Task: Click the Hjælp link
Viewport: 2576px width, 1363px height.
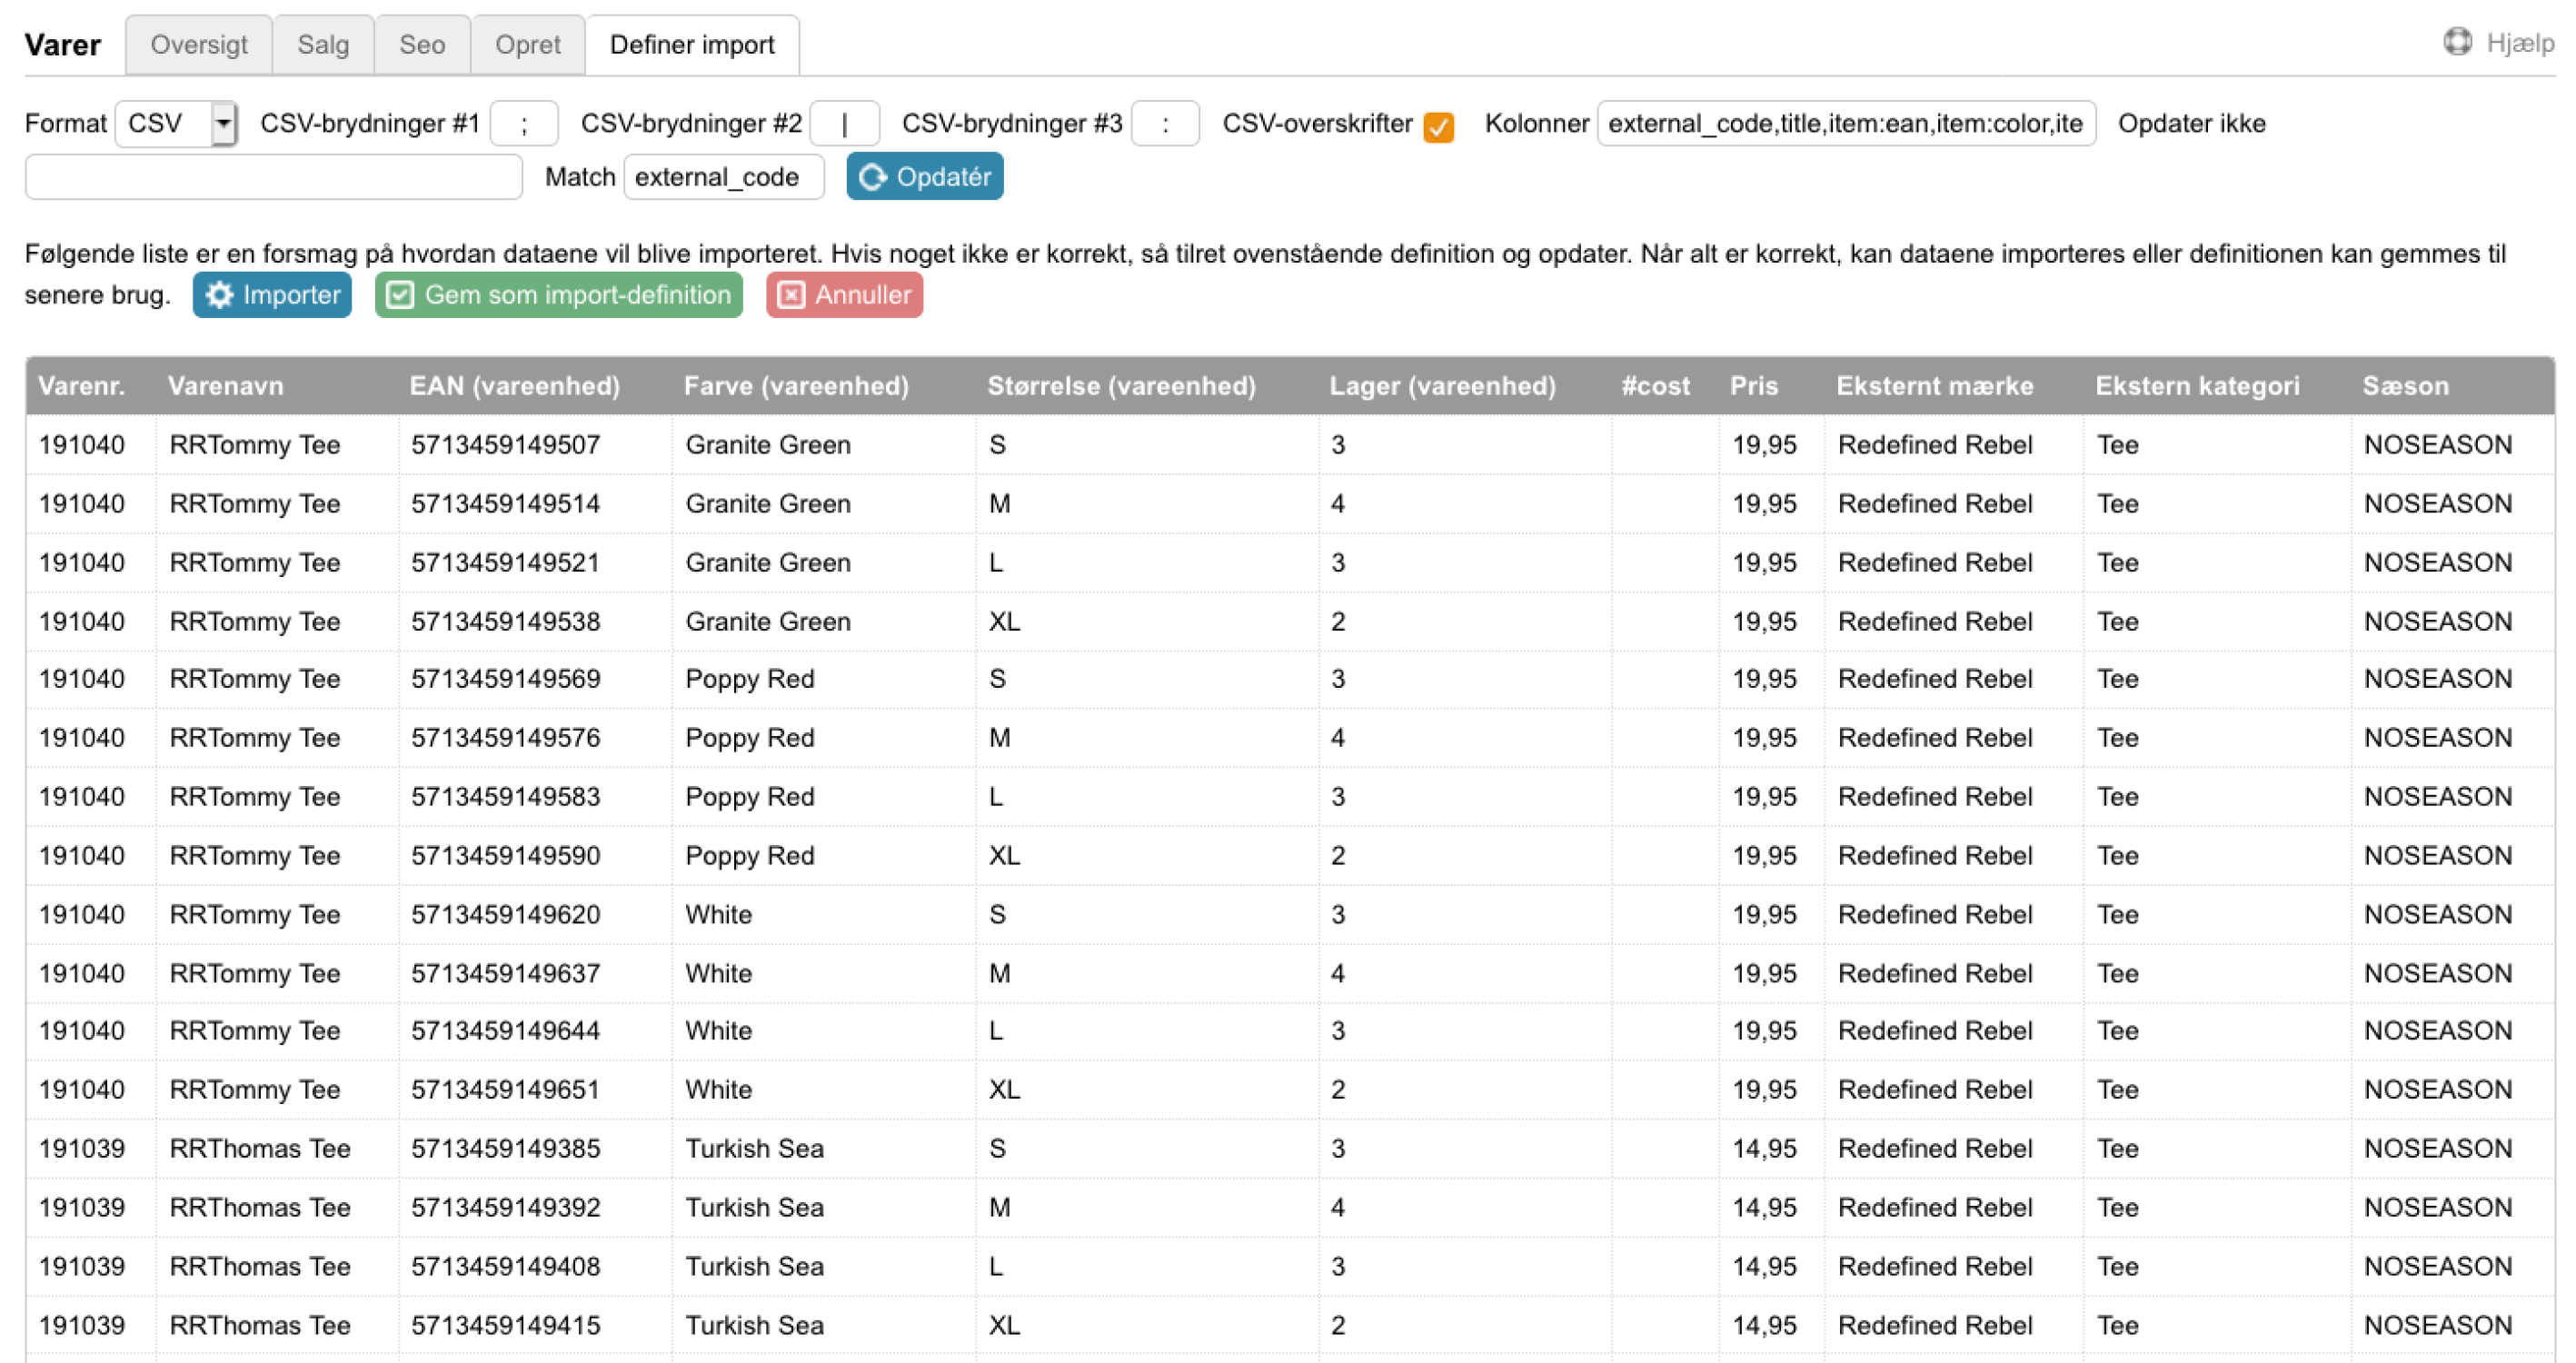Action: pyautogui.click(x=2519, y=43)
